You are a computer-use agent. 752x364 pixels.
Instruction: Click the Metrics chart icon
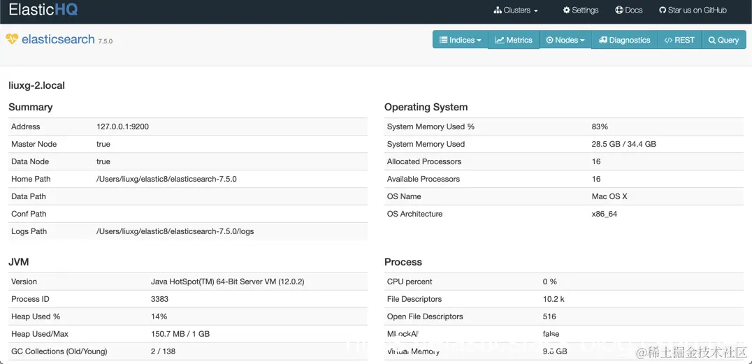coord(500,40)
